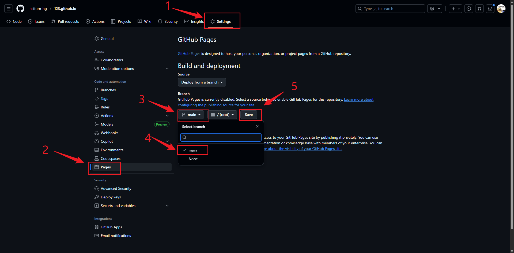This screenshot has width=514, height=253.
Task: Click the Save button
Action: click(x=249, y=115)
